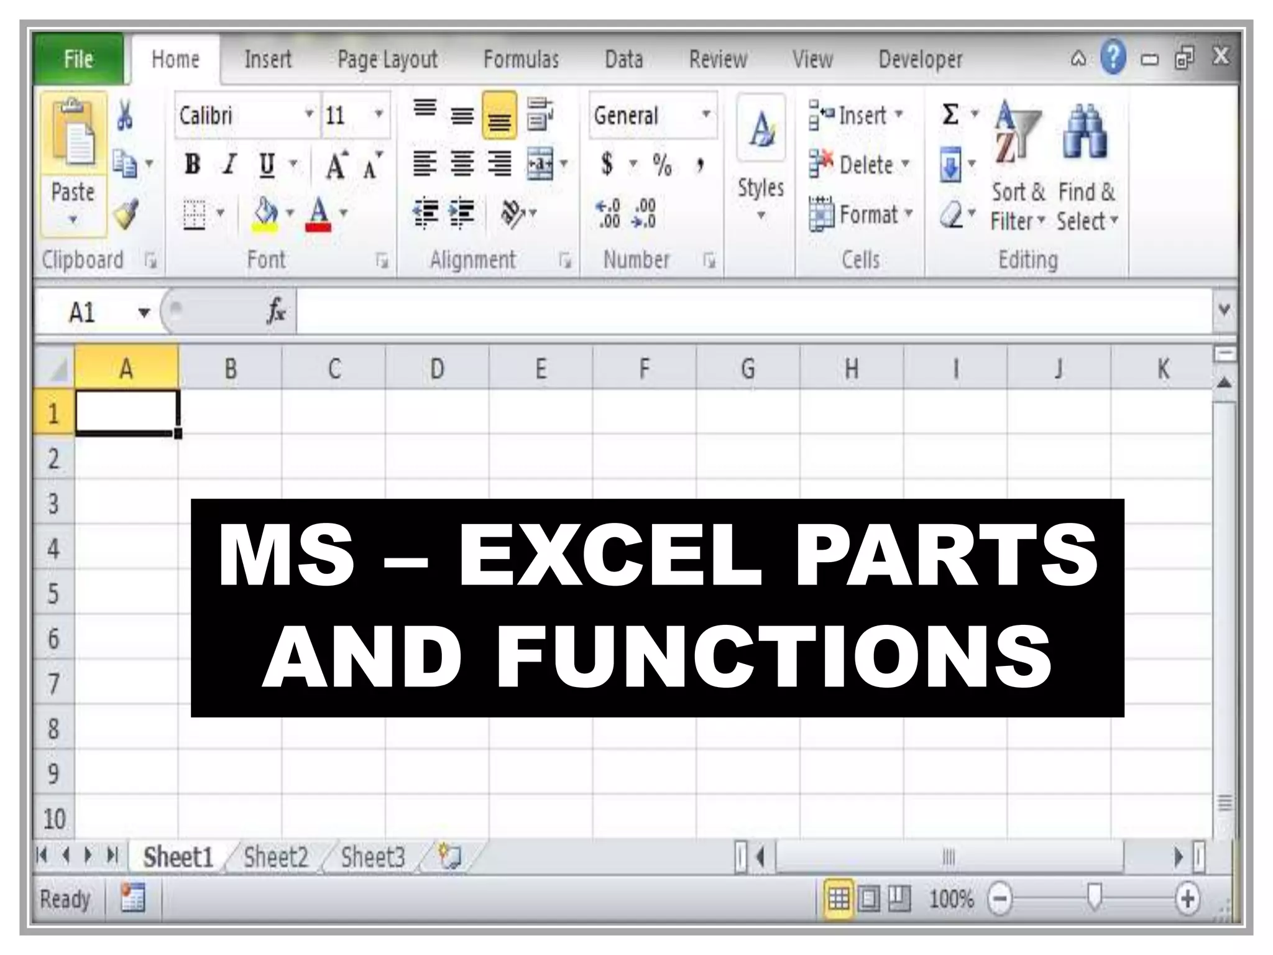Open the blue Help question mark
This screenshot has width=1273, height=955.
[x=1113, y=57]
